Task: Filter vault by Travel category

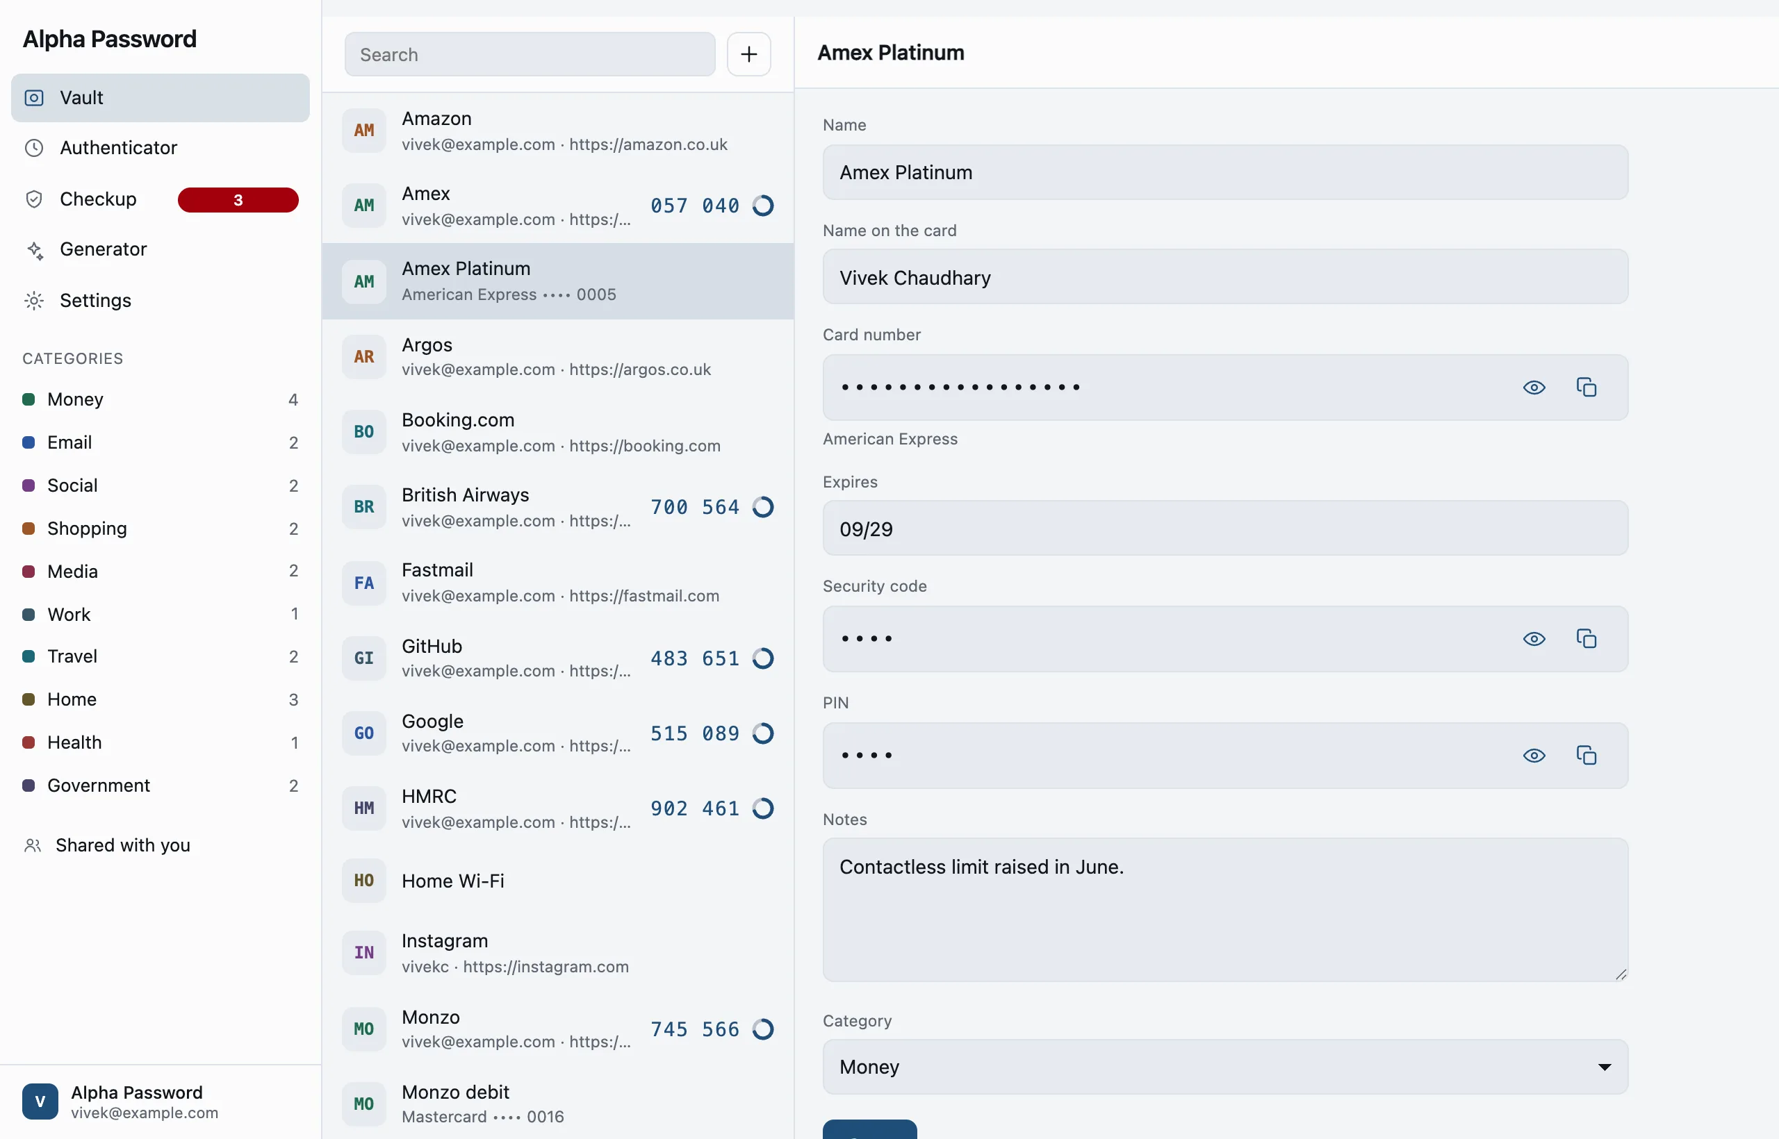Action: point(160,656)
